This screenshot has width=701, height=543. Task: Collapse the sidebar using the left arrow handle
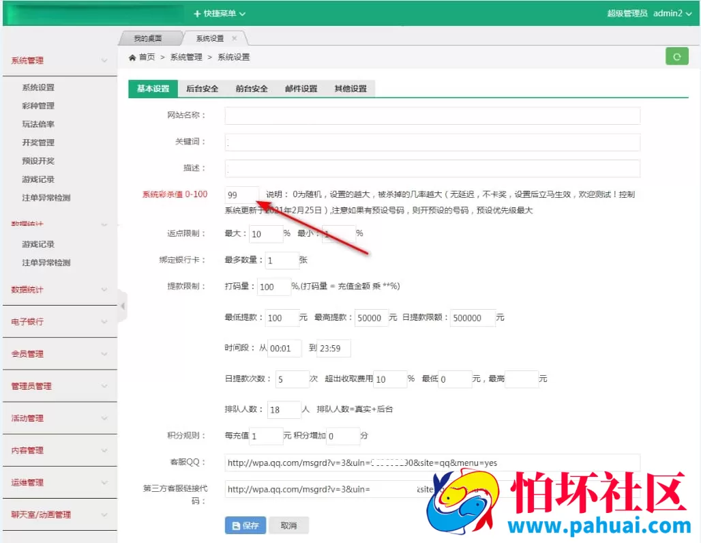[123, 307]
